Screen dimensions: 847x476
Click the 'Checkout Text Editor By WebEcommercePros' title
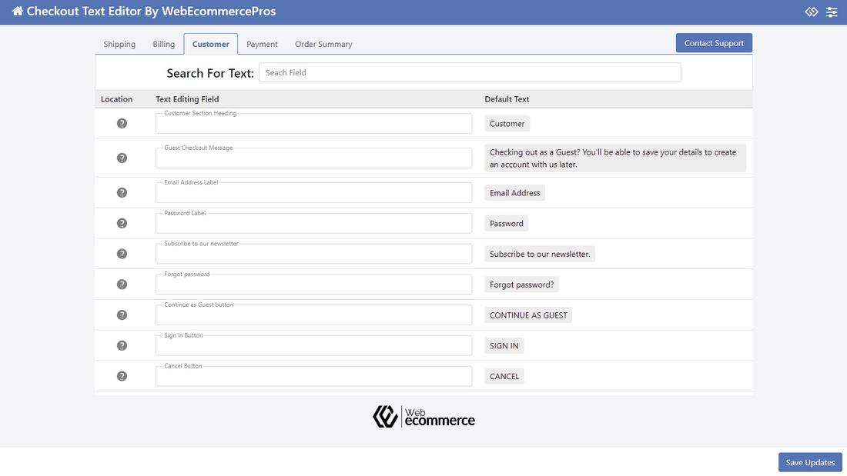151,12
